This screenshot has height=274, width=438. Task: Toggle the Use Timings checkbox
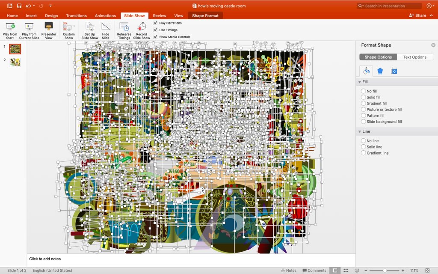point(156,30)
